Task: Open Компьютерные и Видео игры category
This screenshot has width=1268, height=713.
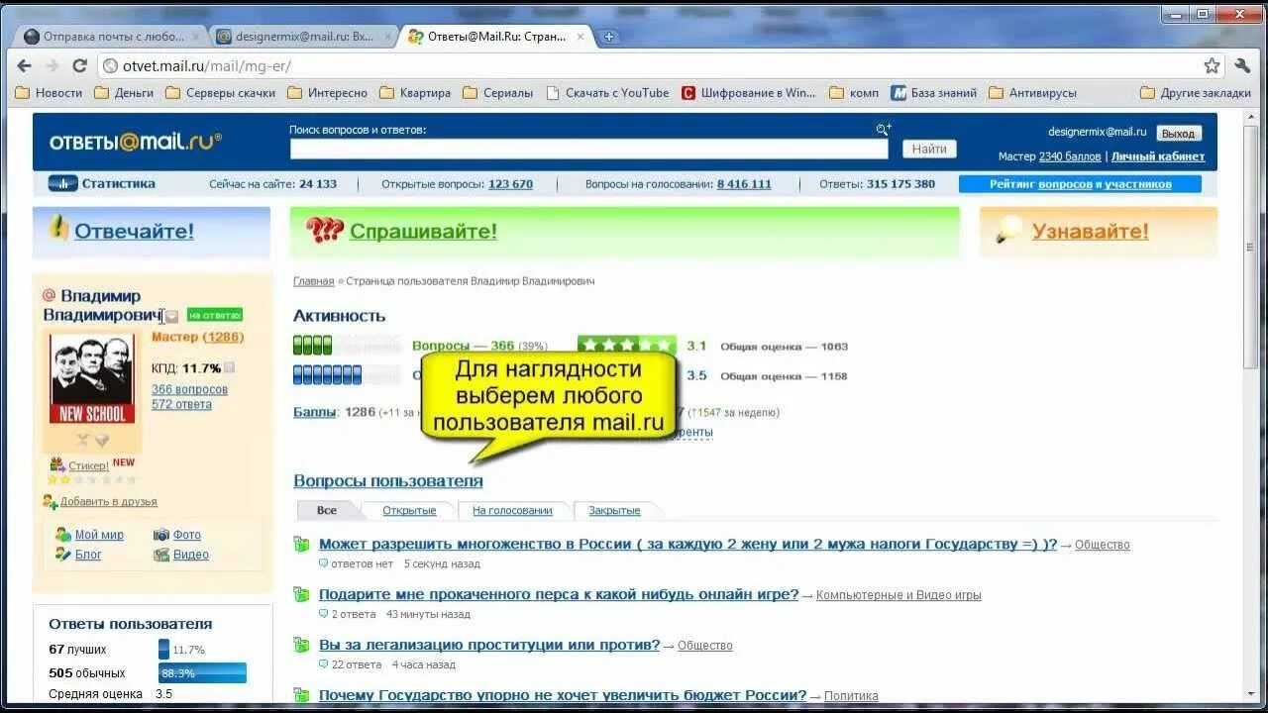Action: [x=898, y=595]
